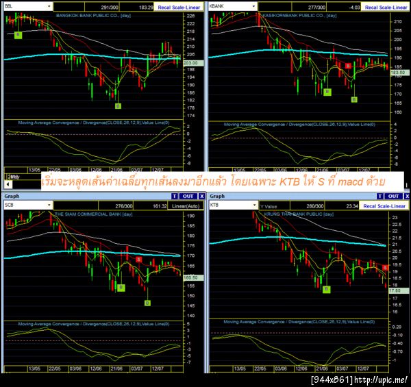
Task: Click the 160.50 last price label on SCB
Action: point(193,277)
